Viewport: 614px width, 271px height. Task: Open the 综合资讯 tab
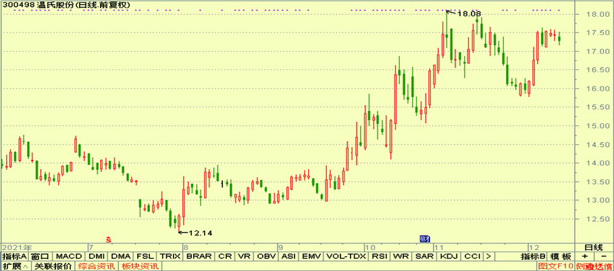click(x=97, y=266)
